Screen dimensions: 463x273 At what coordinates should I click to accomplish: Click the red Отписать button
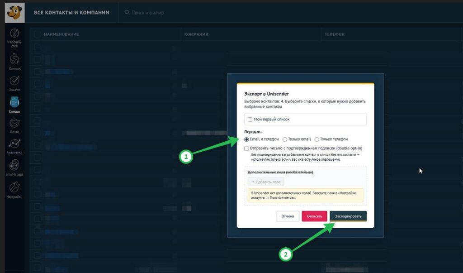pos(314,216)
